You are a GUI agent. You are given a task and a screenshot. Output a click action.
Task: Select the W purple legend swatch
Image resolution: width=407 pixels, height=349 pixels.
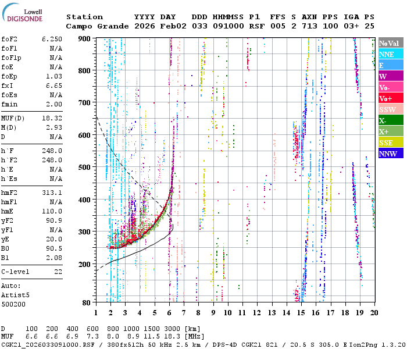390,76
